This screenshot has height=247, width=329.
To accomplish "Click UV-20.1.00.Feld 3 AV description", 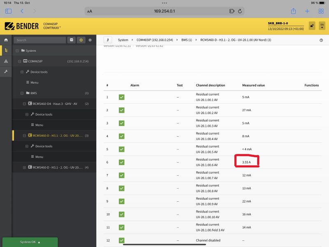I will tap(210, 230).
